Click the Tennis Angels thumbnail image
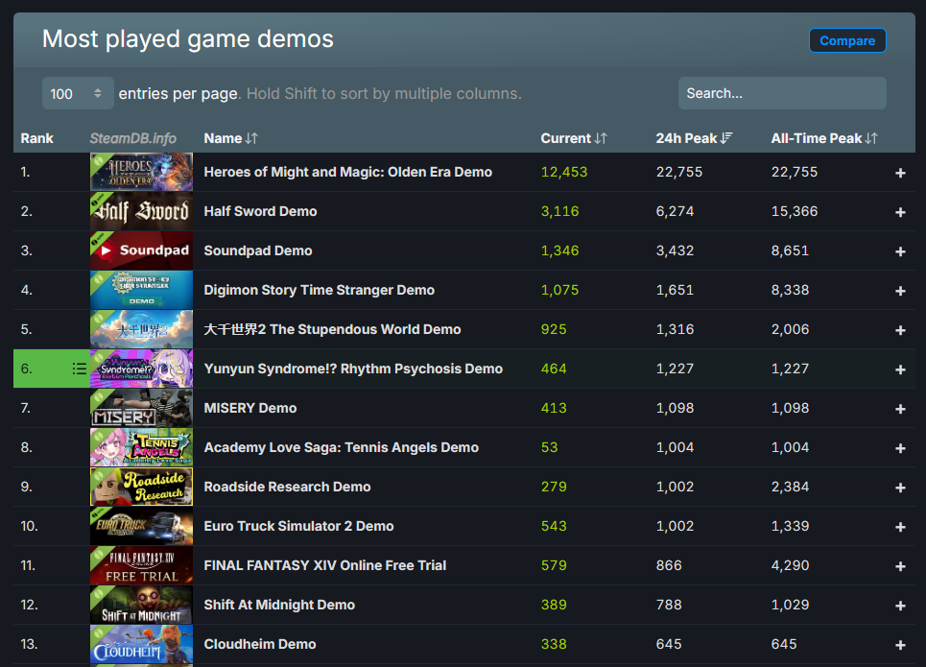This screenshot has height=667, width=926. [x=141, y=448]
